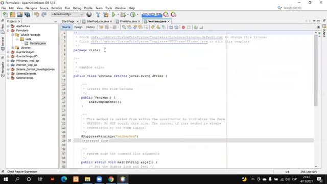The height and width of the screenshot is (184, 327).
Task: Click the Stop Macro Recording icon
Action: point(189,27)
